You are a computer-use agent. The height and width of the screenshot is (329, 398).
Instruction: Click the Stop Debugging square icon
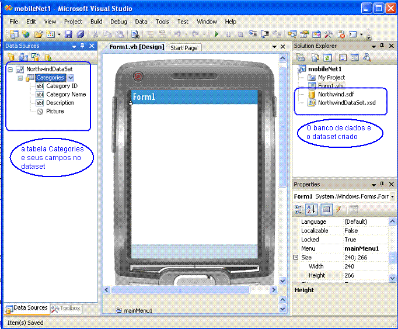pos(240,34)
